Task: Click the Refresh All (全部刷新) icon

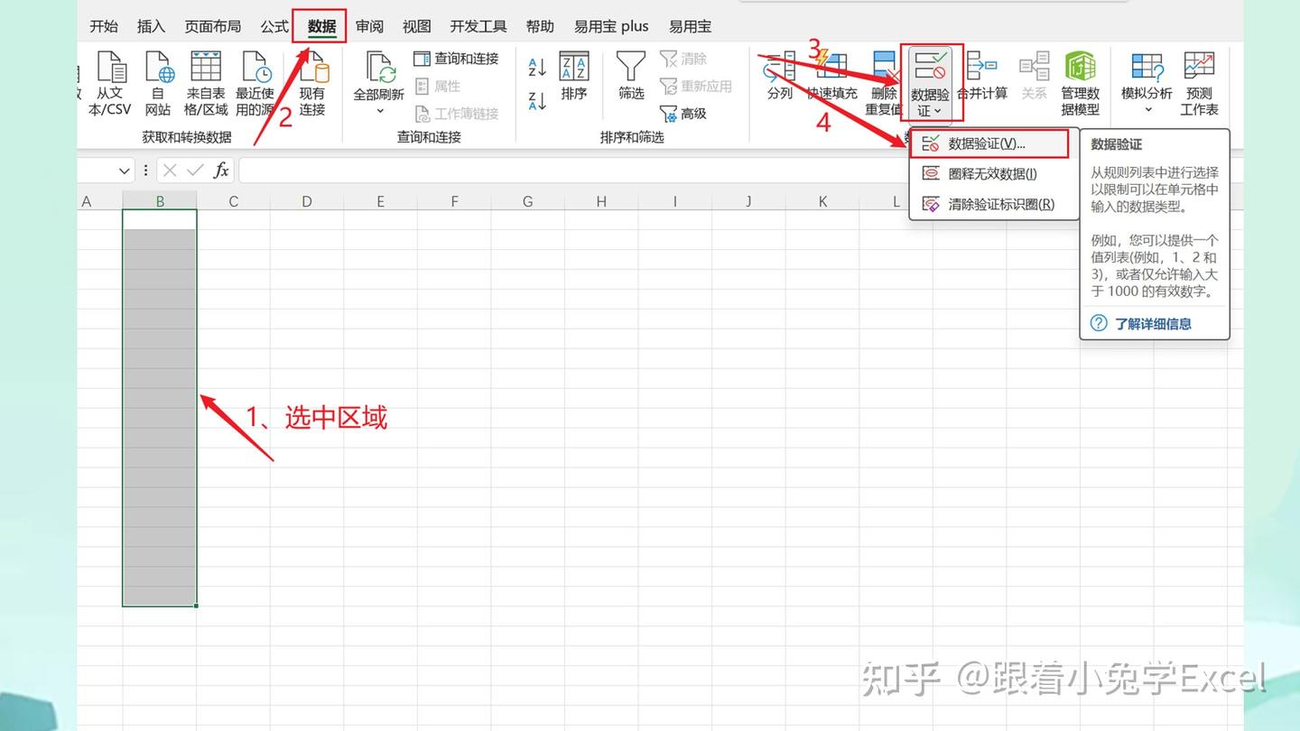Action: [x=379, y=68]
